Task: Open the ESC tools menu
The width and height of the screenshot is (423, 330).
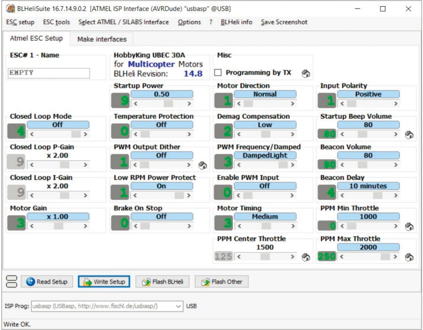Action: point(56,22)
